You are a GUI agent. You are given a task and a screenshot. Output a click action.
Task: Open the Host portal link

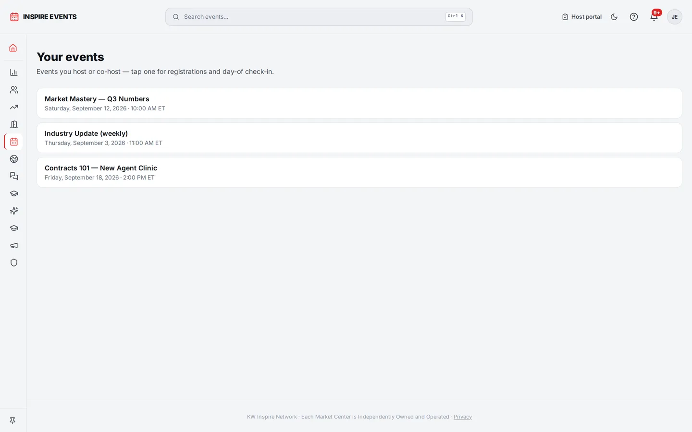[581, 17]
